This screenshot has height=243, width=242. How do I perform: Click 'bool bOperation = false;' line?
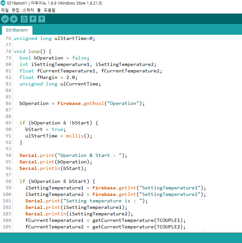pyautogui.click(x=54, y=58)
